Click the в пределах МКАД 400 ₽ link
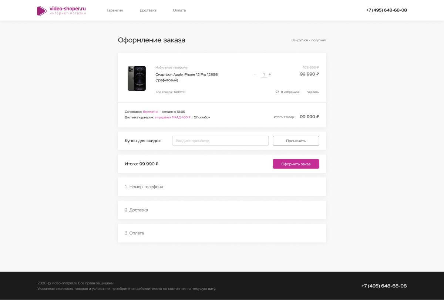This screenshot has height=300, width=444. click(172, 117)
